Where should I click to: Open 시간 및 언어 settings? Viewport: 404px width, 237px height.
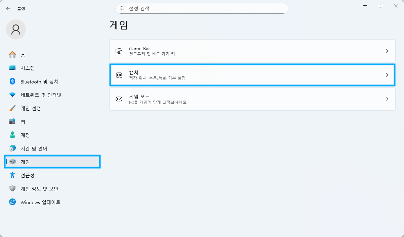34,149
